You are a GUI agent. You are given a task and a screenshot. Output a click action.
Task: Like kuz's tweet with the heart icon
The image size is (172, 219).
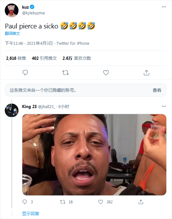pyautogui.click(x=106, y=73)
